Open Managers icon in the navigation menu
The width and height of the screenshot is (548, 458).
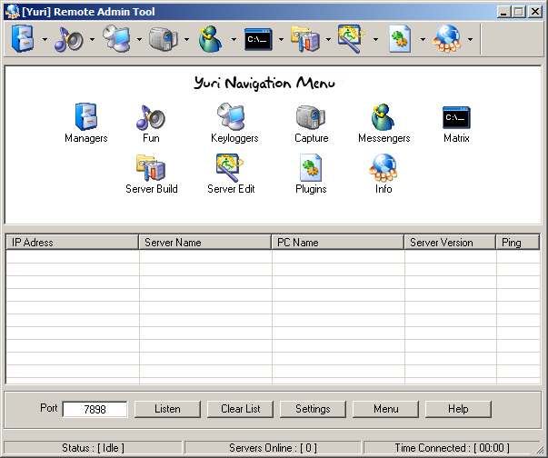85,117
